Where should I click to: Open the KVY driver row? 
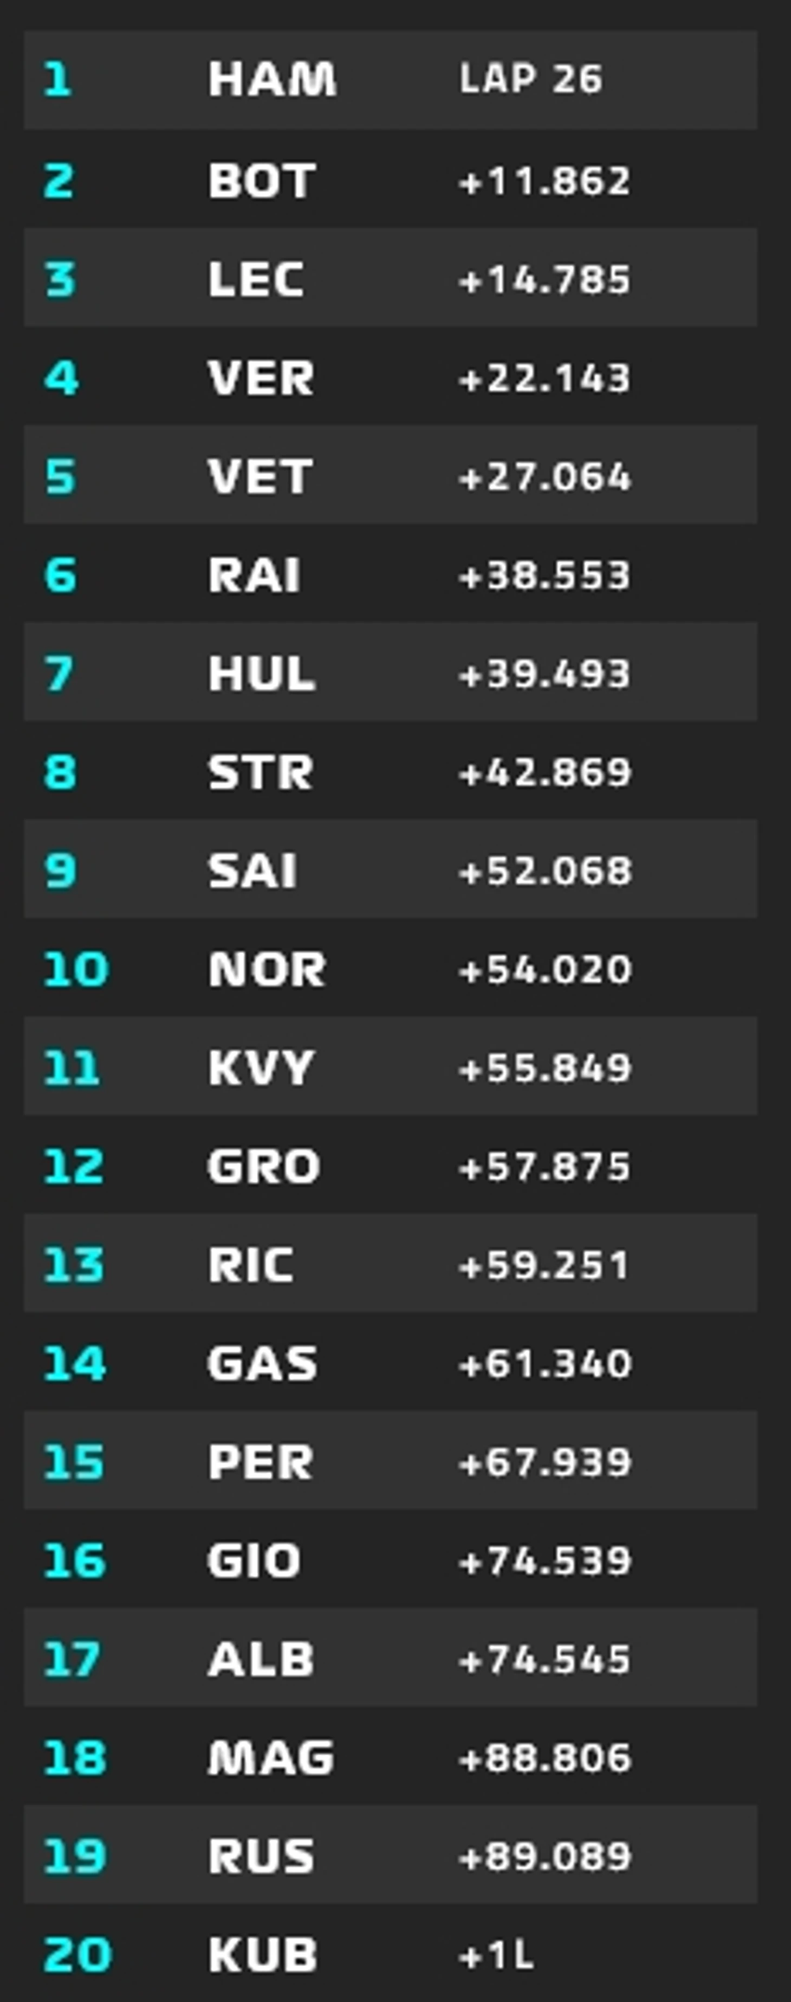[391, 1065]
